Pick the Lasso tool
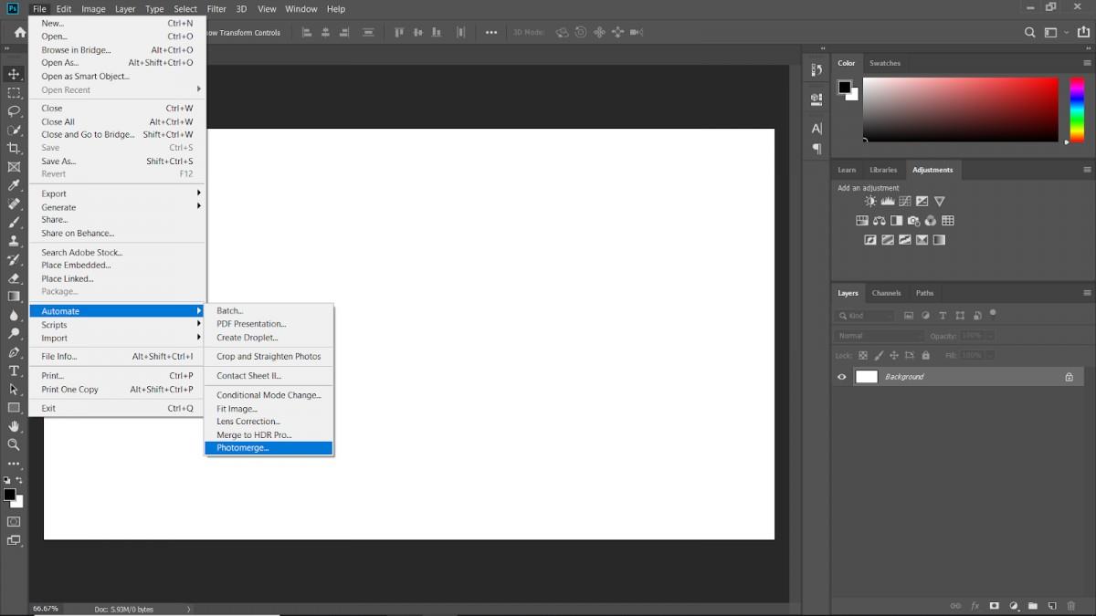Screen dimensions: 1096x616 click(14, 111)
